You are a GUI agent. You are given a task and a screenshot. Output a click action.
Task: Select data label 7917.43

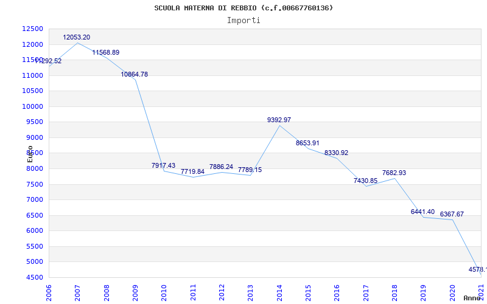click(x=163, y=165)
